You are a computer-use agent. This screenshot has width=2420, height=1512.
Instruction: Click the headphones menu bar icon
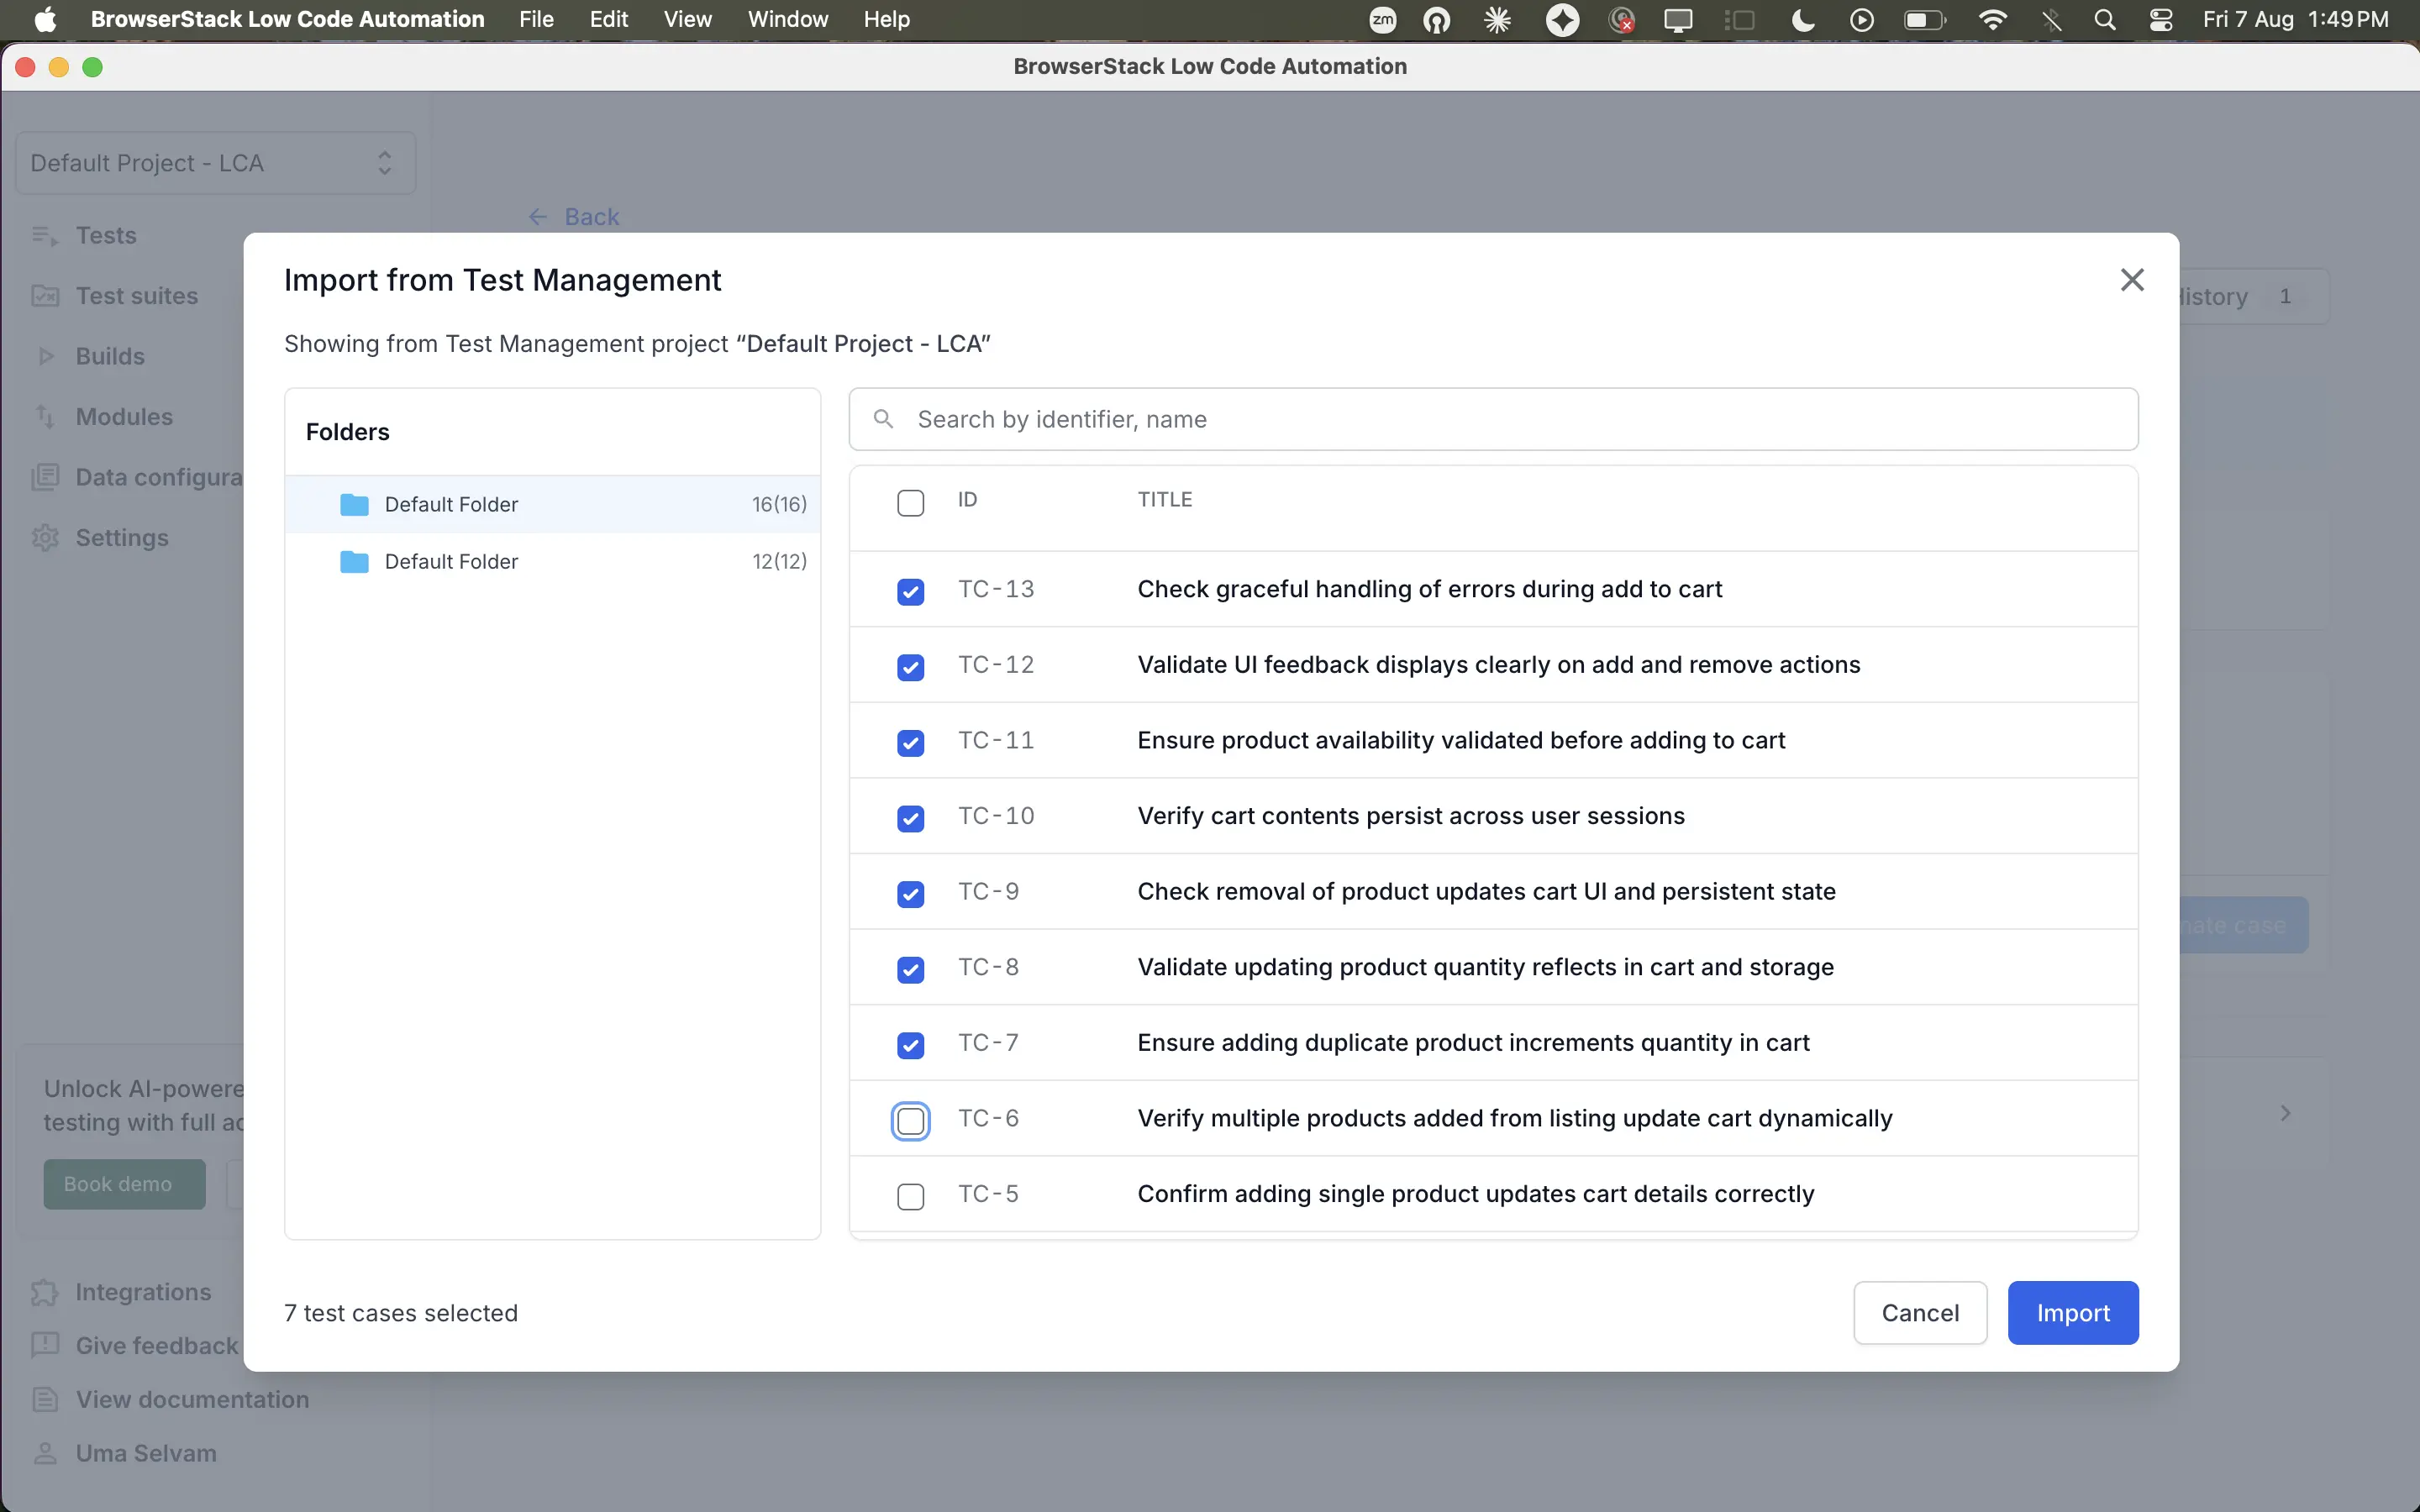[1437, 19]
